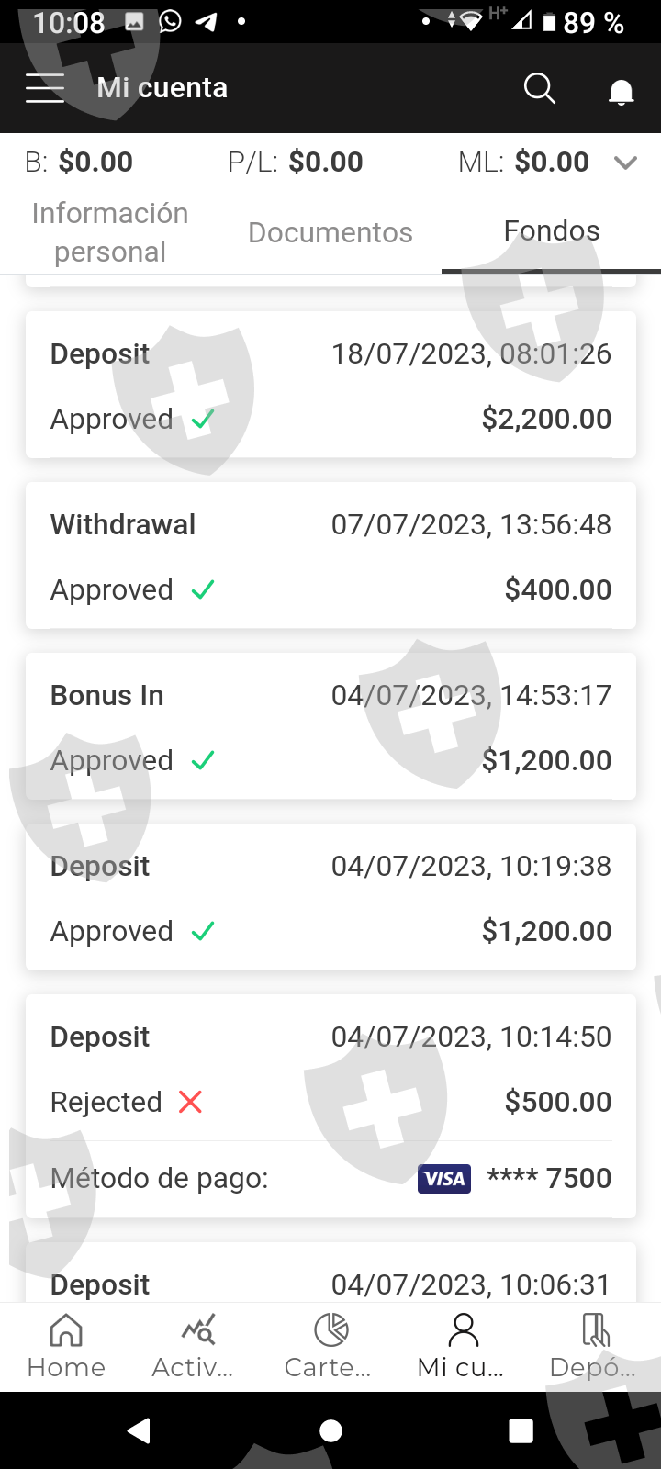The image size is (661, 1469).
Task: Open the $400.00 Withdrawal transaction
Action: point(330,555)
